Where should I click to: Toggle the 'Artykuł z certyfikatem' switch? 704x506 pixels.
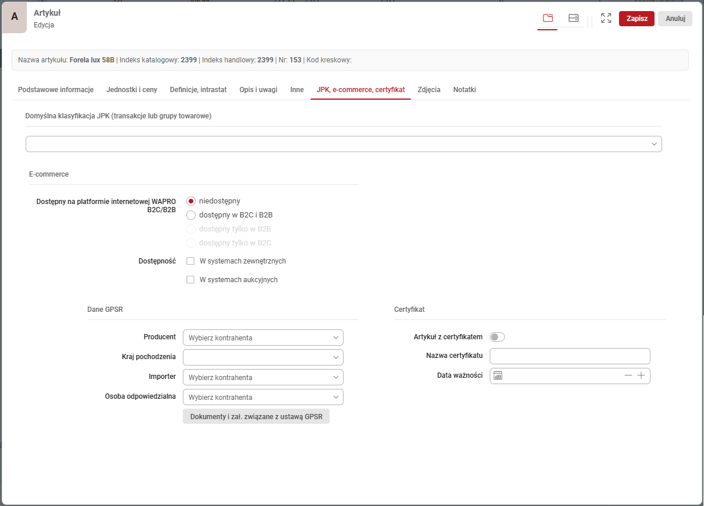[x=497, y=337]
